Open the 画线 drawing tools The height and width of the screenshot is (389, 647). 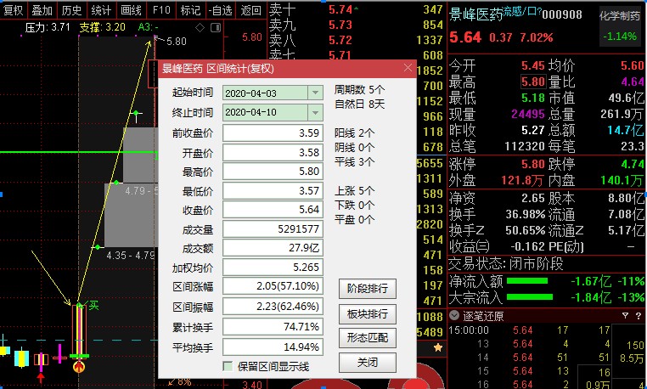click(132, 10)
